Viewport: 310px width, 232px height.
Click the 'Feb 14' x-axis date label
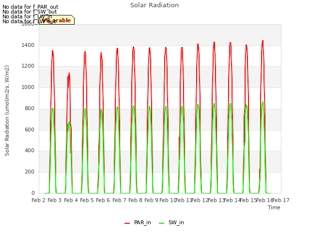click(x=232, y=200)
